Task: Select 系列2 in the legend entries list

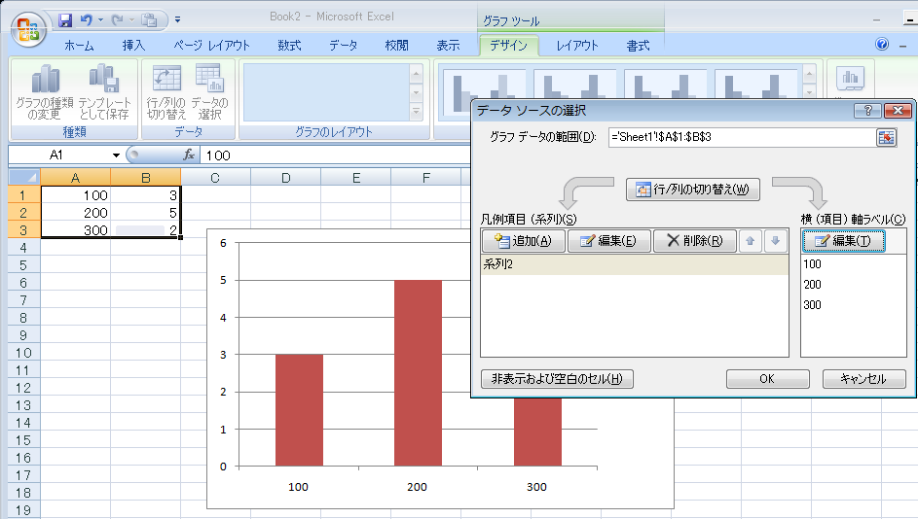Action: click(x=634, y=265)
